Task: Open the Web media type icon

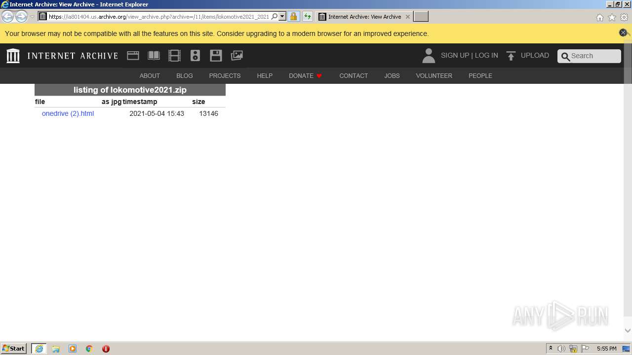Action: tap(133, 56)
